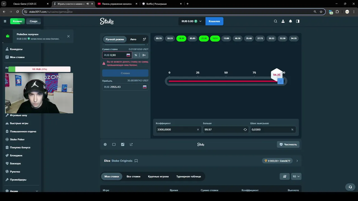Select the Спорт section button
The width and height of the screenshot is (358, 201).
(34, 21)
